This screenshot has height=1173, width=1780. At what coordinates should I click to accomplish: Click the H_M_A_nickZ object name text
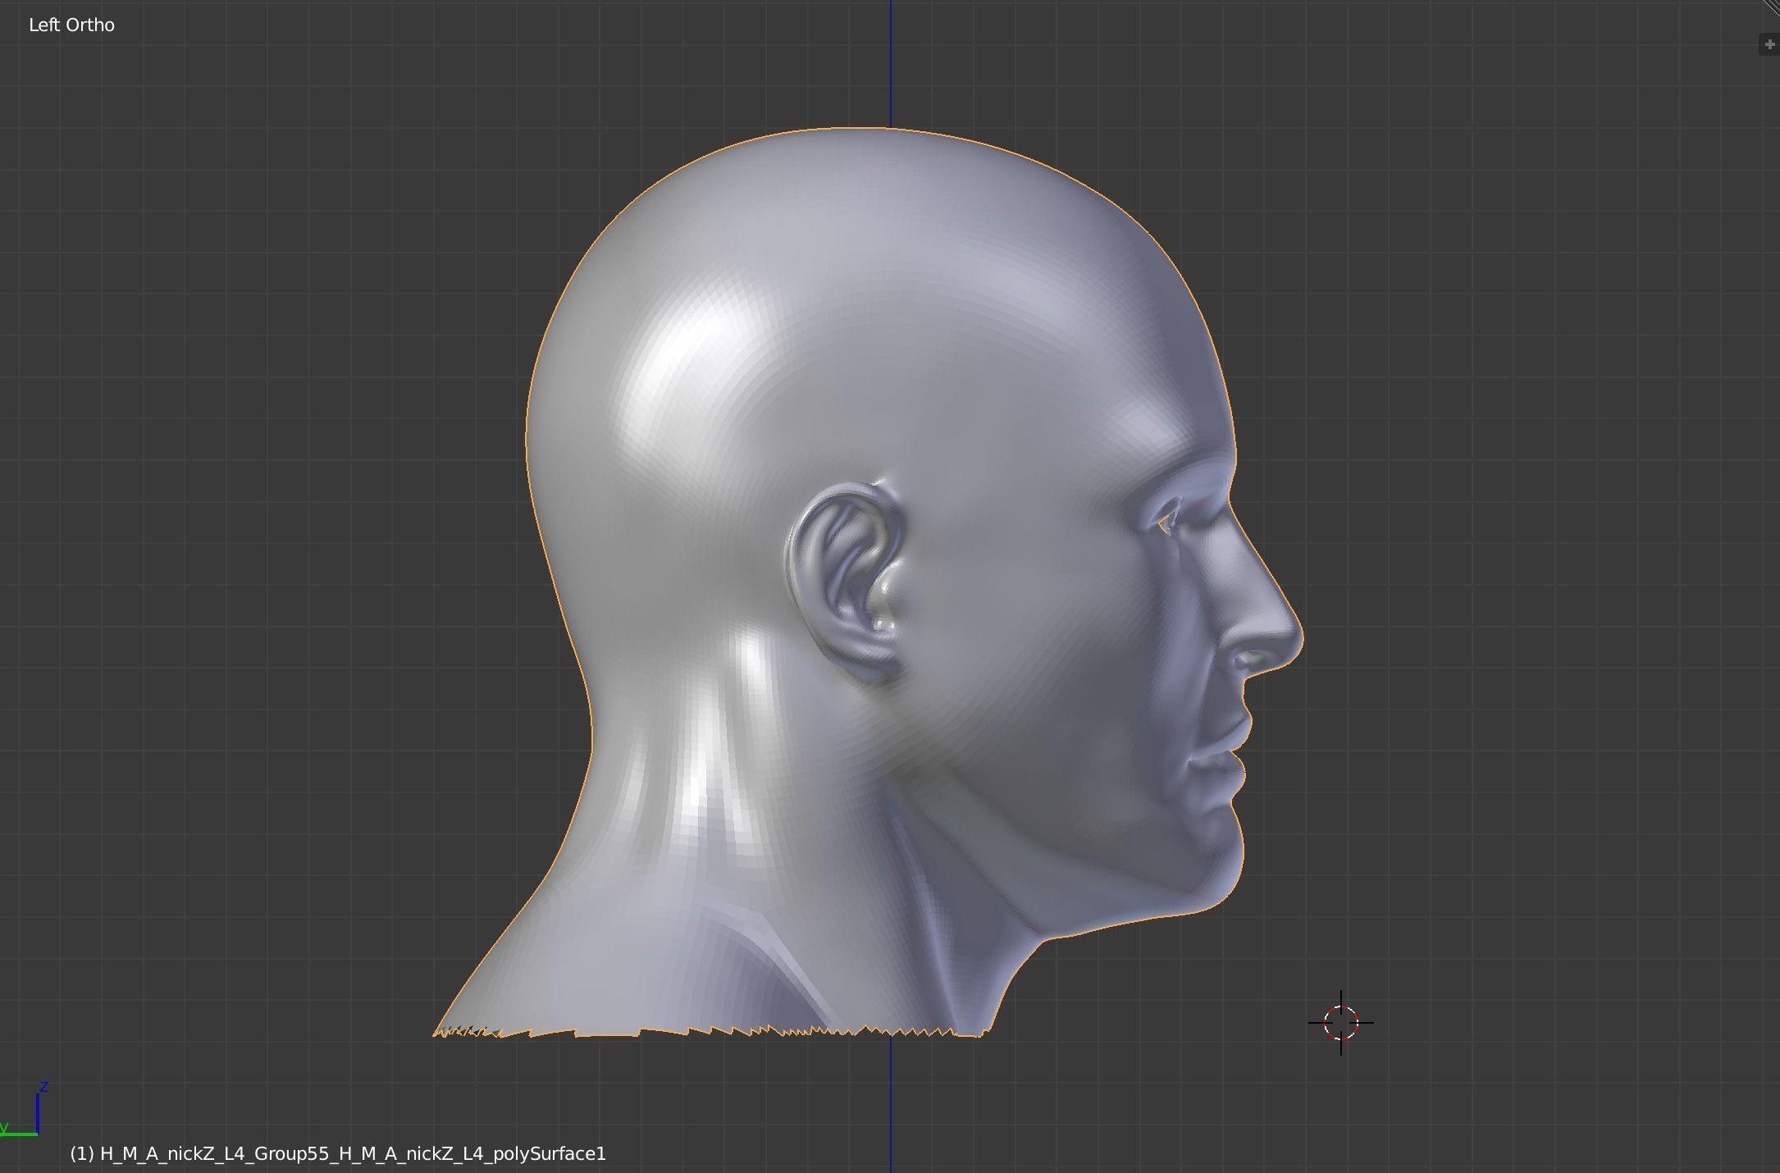tap(338, 1154)
